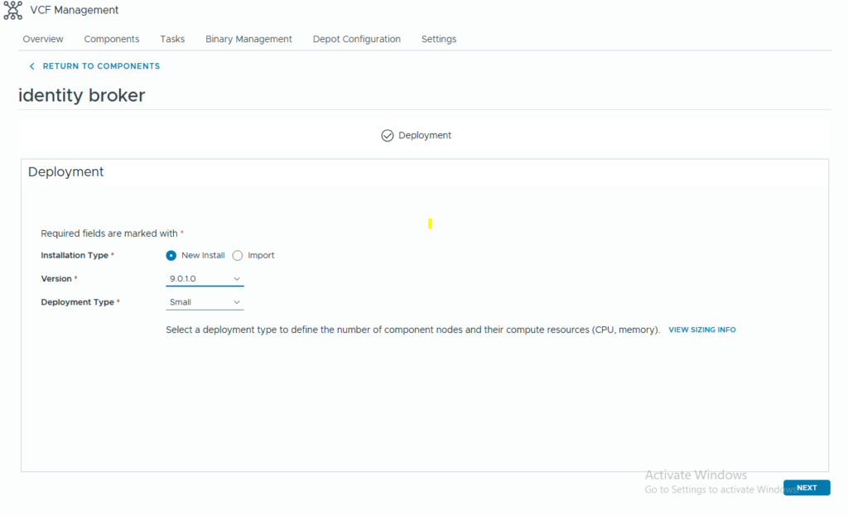This screenshot has height=515, width=848.
Task: Click the identity broker page heading
Action: click(x=81, y=95)
